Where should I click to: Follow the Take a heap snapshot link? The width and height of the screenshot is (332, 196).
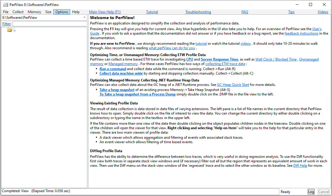(x=117, y=90)
